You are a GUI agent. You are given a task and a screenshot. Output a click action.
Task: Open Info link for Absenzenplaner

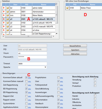coord(61,107)
